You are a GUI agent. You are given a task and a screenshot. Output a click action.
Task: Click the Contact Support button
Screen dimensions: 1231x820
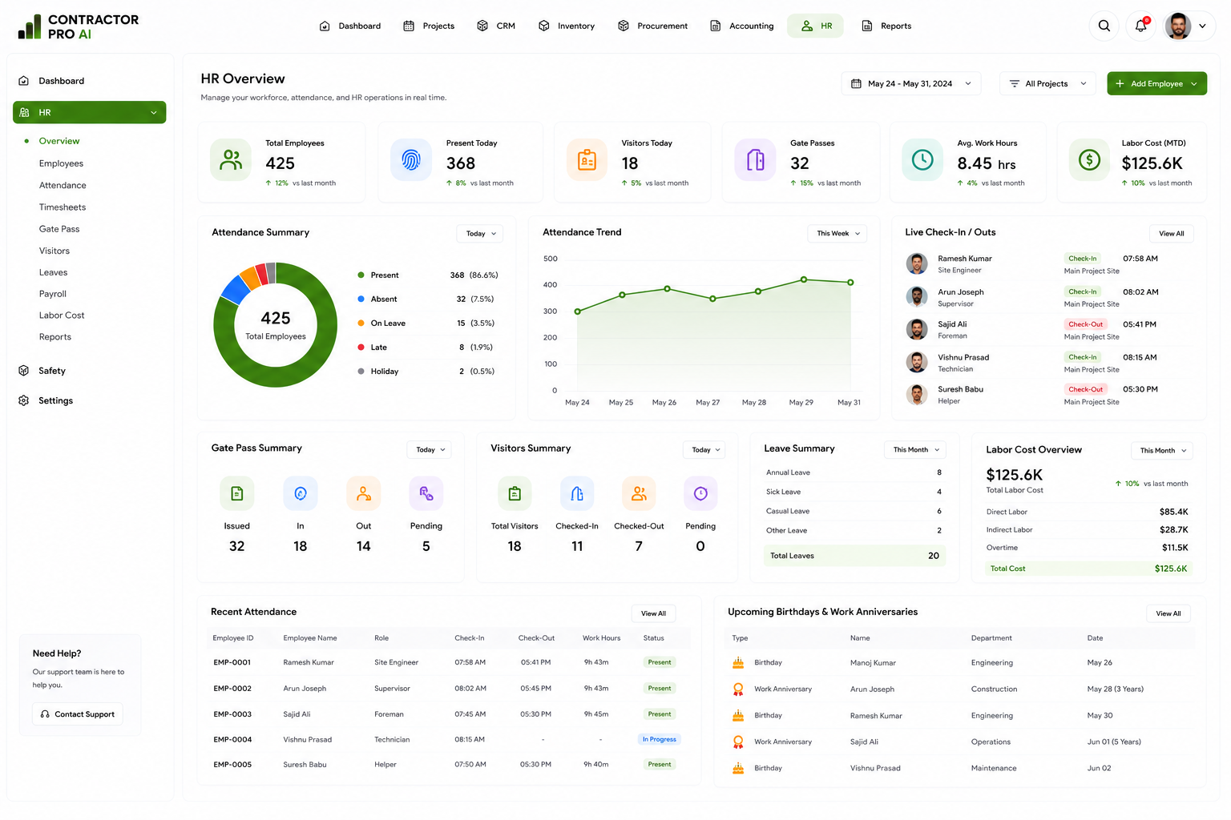78,714
